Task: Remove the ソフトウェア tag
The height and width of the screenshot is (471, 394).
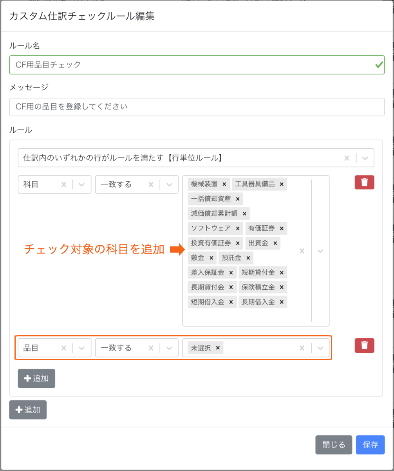Action: 238,228
